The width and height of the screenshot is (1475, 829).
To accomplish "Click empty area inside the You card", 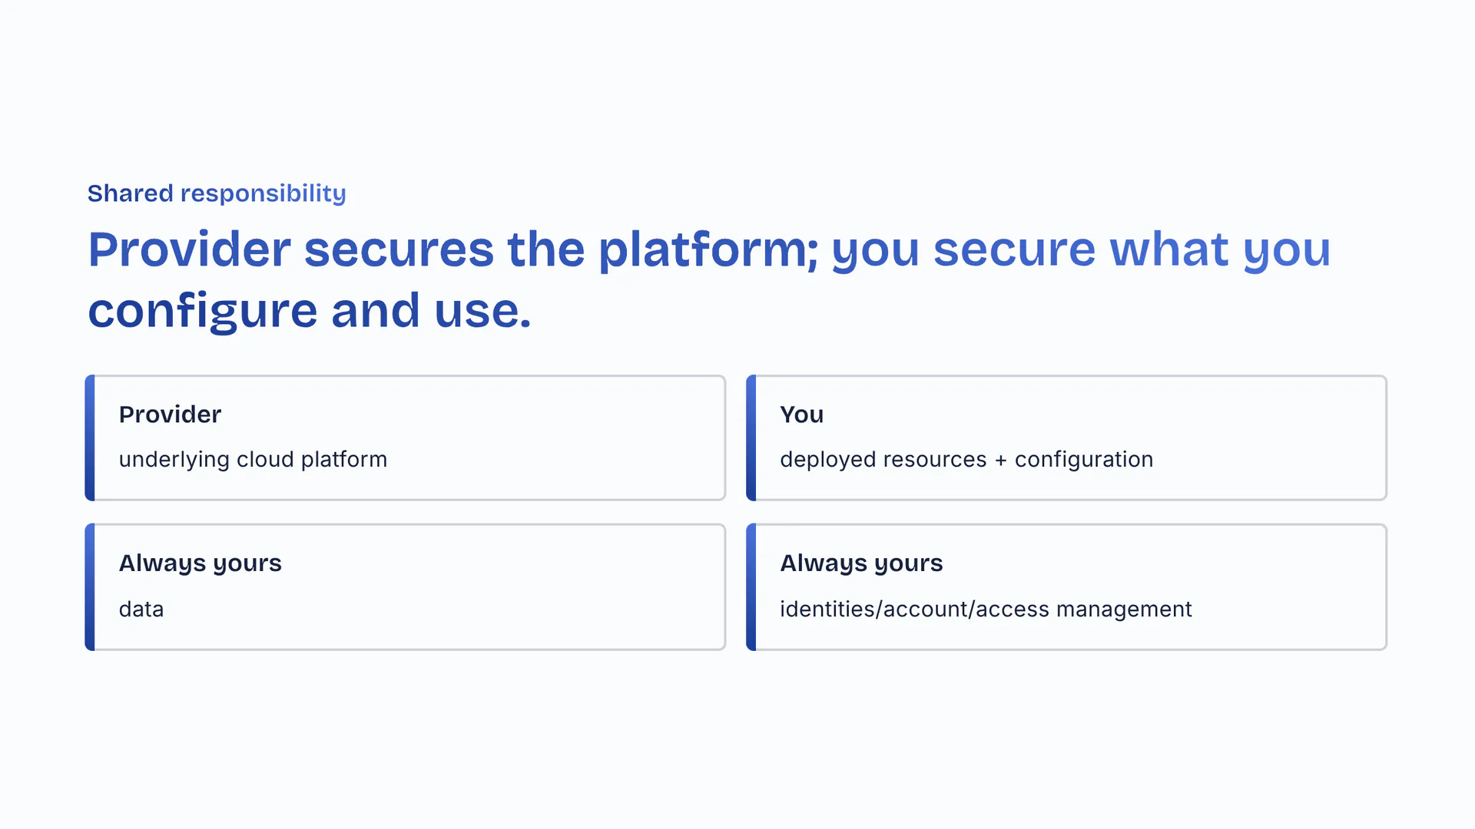I will [1268, 430].
